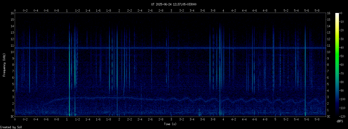The width and height of the screenshot is (348, 129).
Task: Select "2" on the top time axis
Action: click(119, 11)
